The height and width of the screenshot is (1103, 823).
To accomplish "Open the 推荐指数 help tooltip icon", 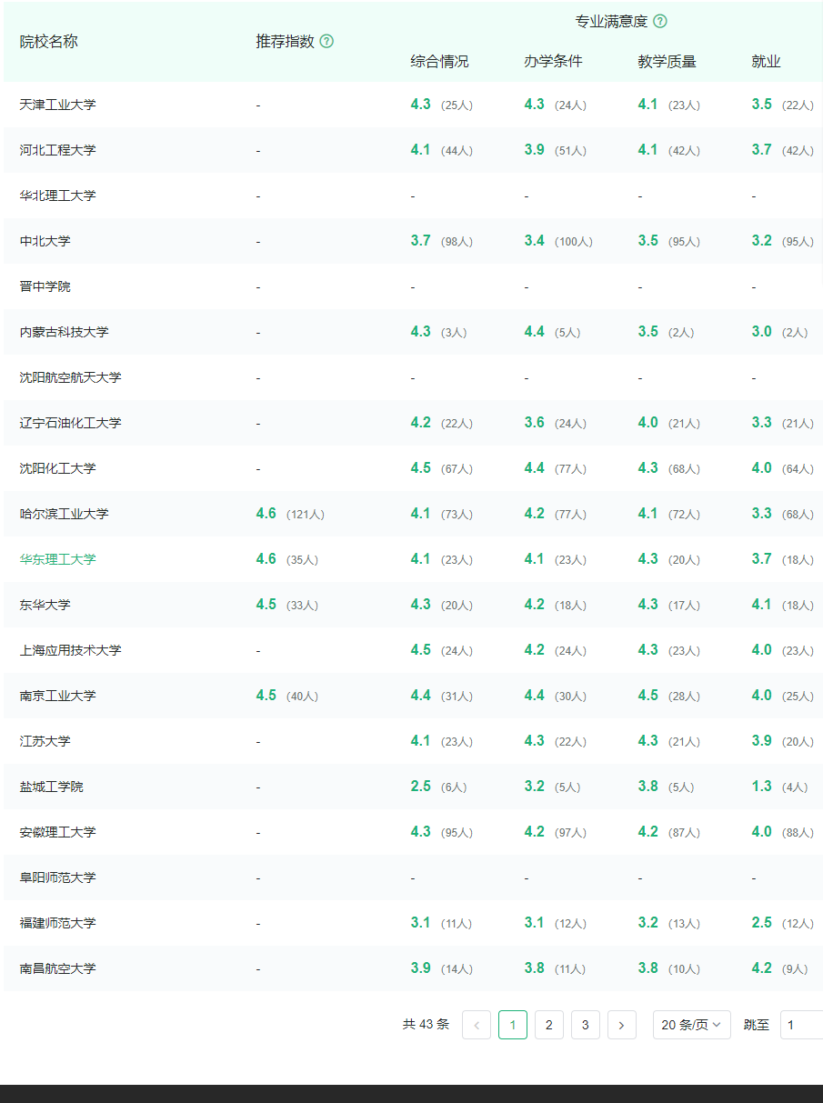I will [327, 41].
